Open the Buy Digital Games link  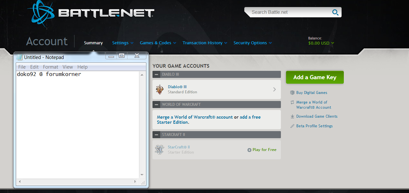[x=312, y=93]
